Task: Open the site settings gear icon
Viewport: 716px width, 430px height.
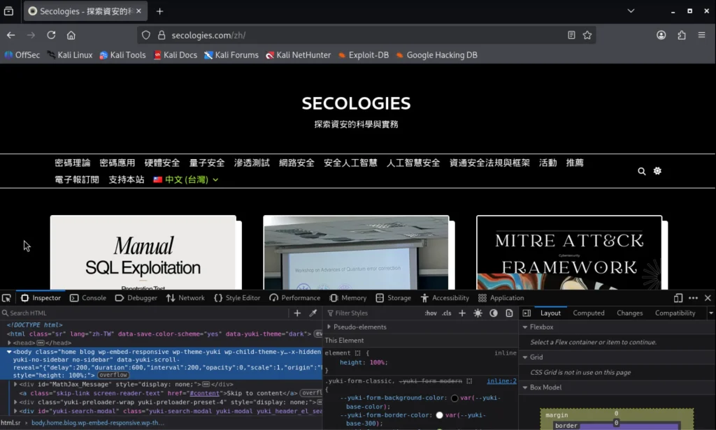Action: [657, 171]
